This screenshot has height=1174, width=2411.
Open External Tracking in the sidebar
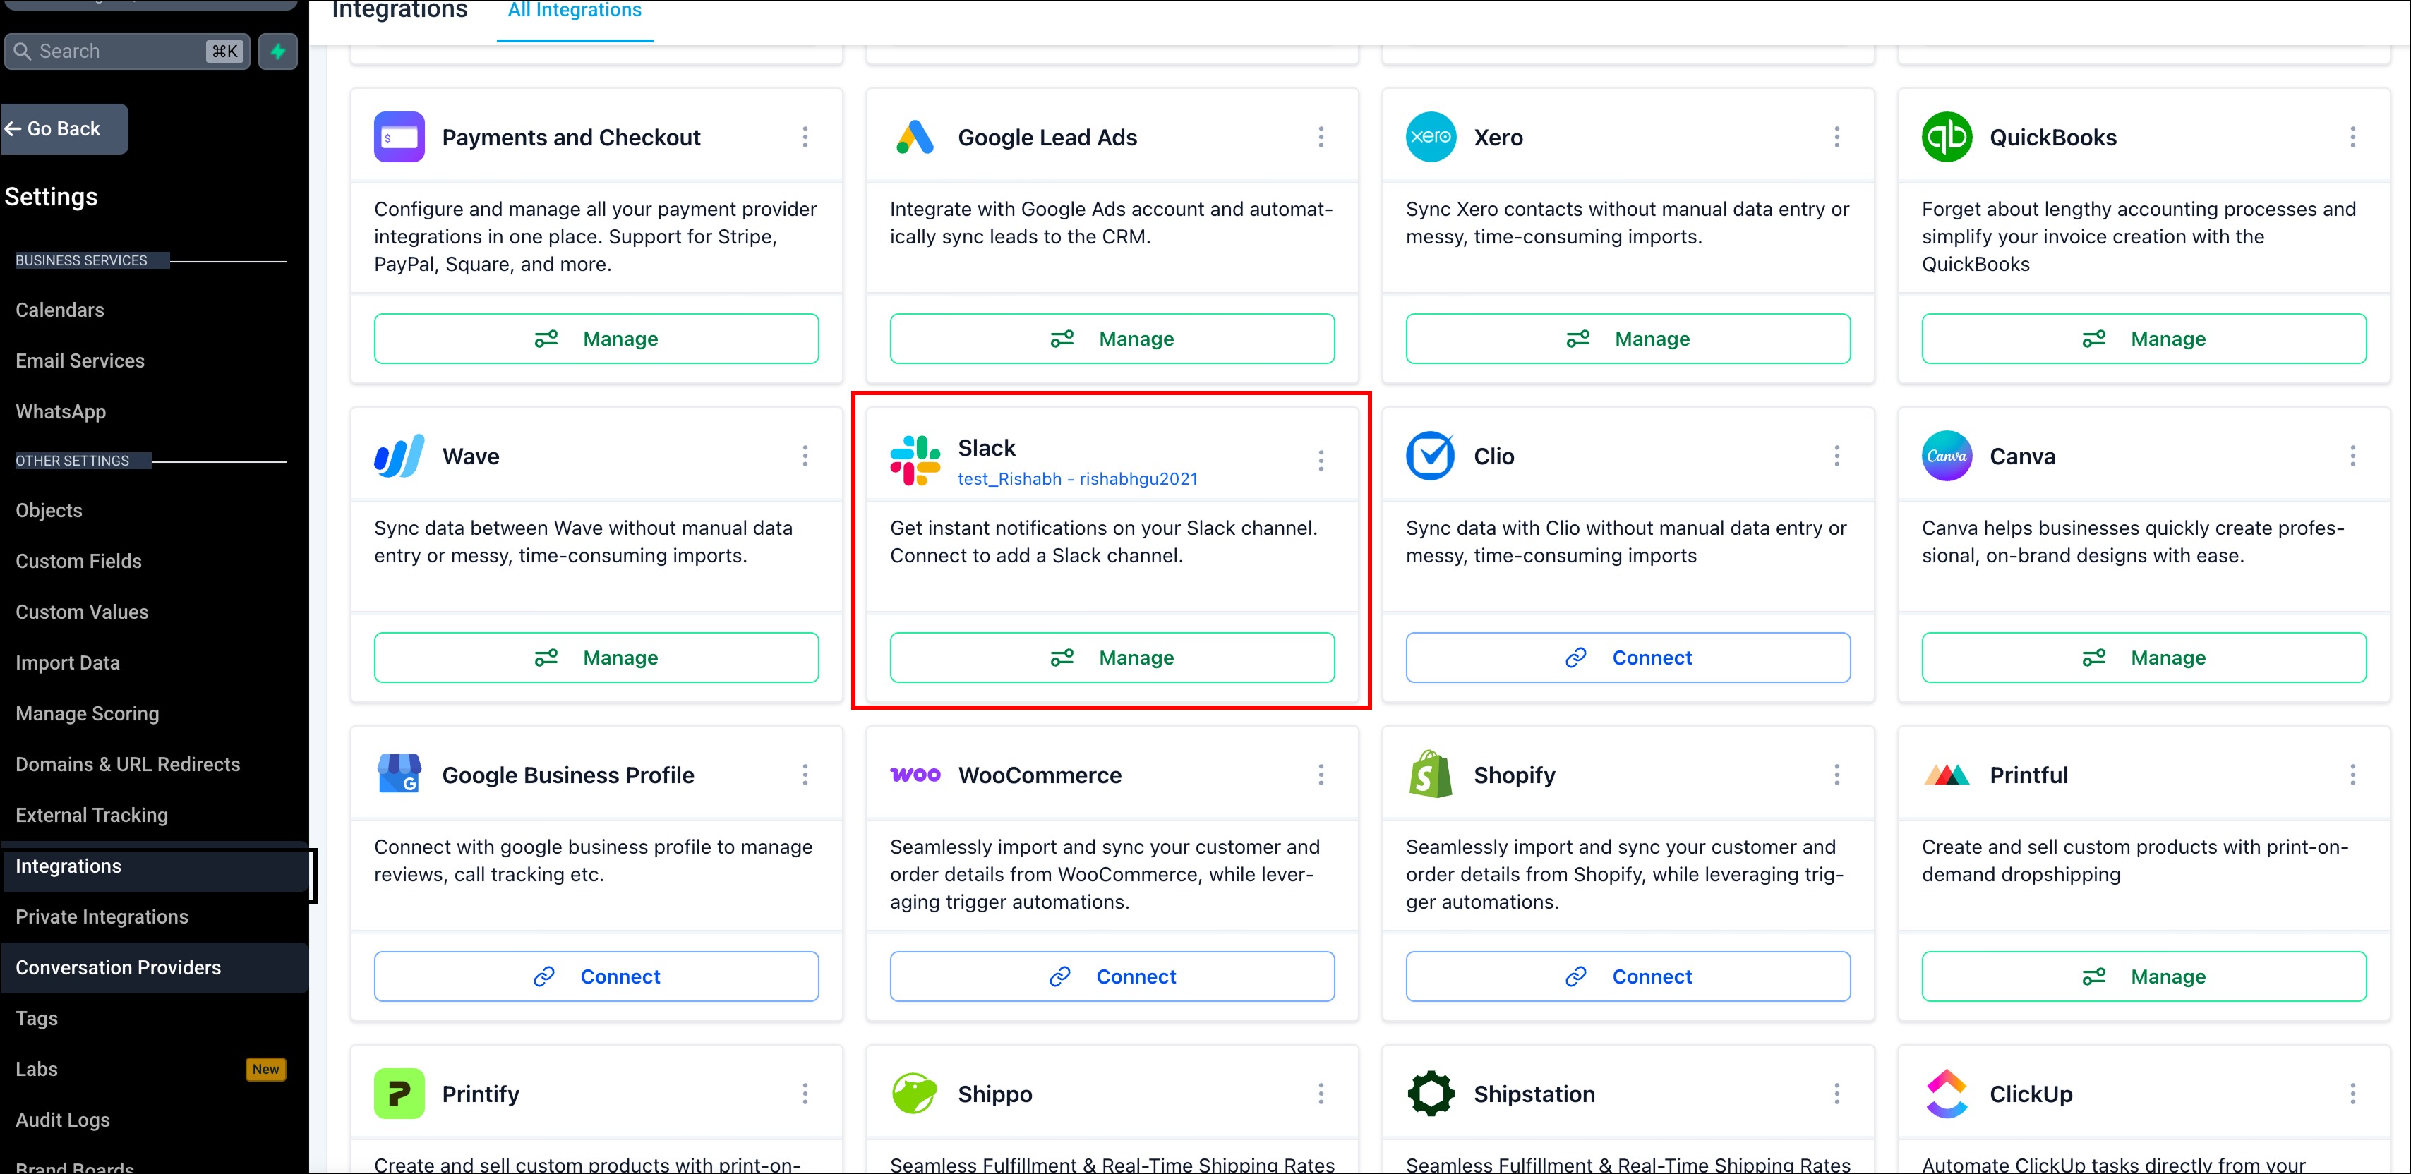click(92, 815)
